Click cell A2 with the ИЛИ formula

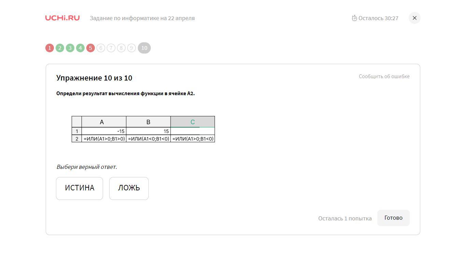pyautogui.click(x=104, y=139)
